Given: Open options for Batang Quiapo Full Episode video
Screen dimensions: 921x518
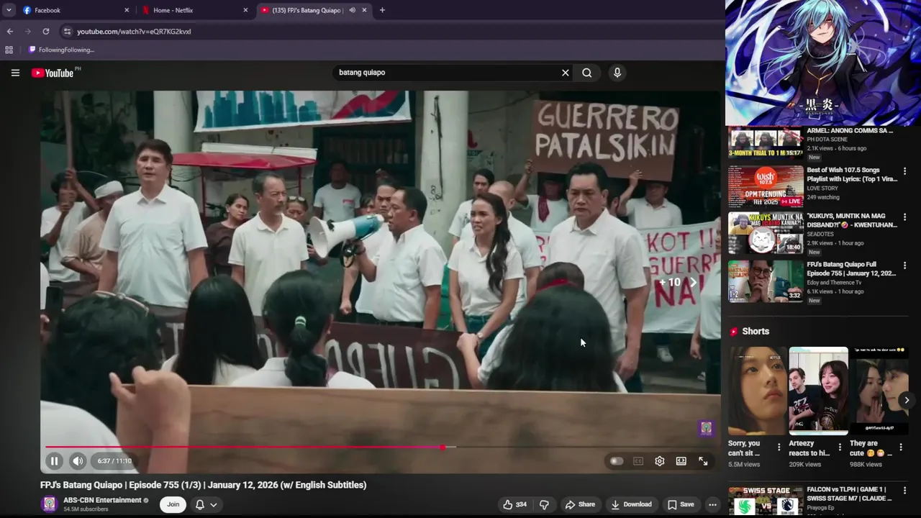Looking at the screenshot, I should point(904,265).
